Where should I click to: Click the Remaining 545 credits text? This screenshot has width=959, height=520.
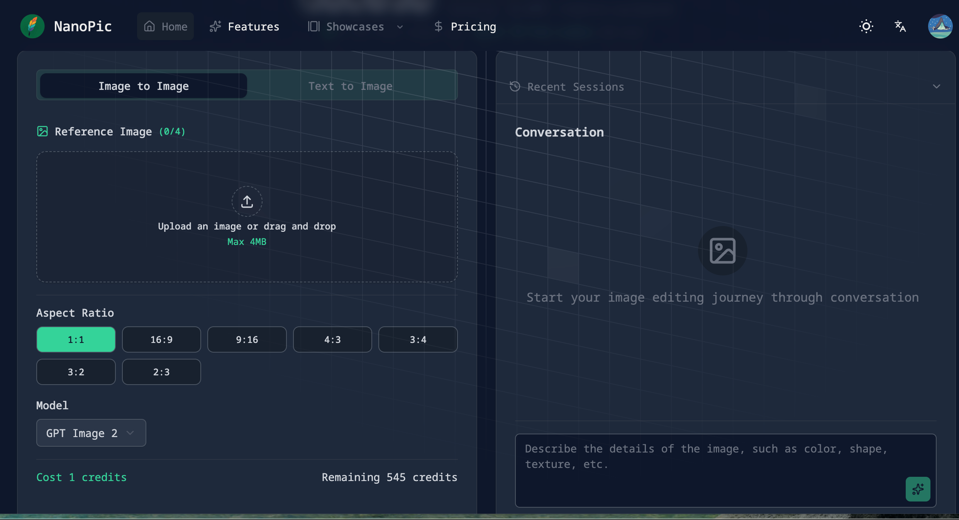(x=390, y=477)
